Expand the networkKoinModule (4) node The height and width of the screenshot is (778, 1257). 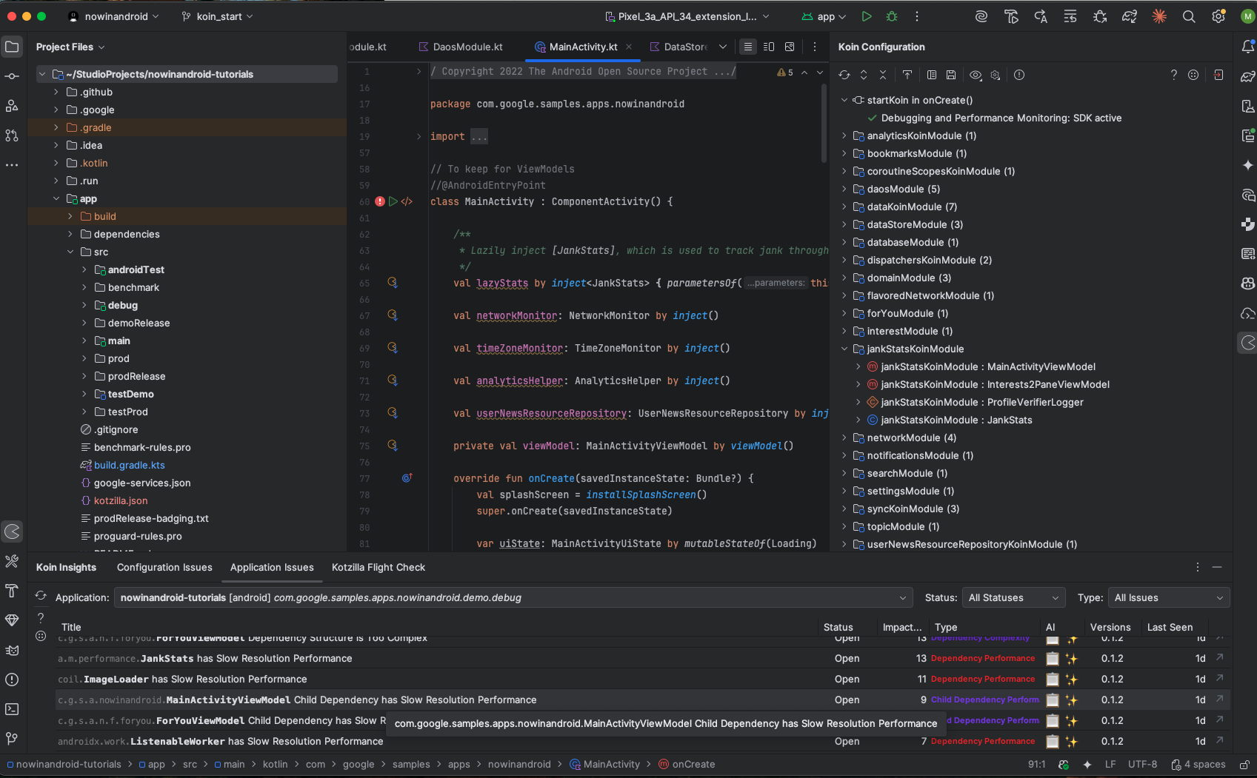click(x=844, y=437)
